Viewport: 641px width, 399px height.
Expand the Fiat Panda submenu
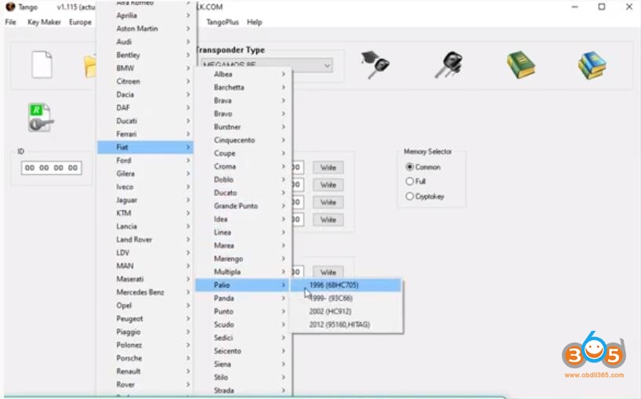click(243, 298)
